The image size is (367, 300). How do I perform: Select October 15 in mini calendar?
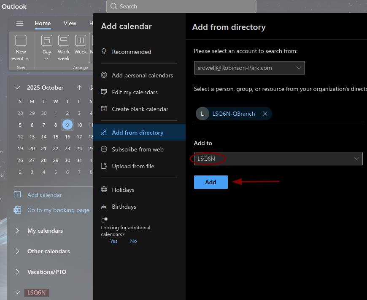55,137
